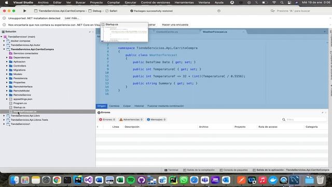
Task: Open Salida de la aplicación pad
Action: tap(291, 170)
